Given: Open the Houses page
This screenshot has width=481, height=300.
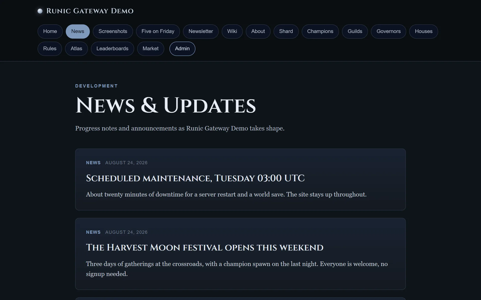Looking at the screenshot, I should (424, 31).
